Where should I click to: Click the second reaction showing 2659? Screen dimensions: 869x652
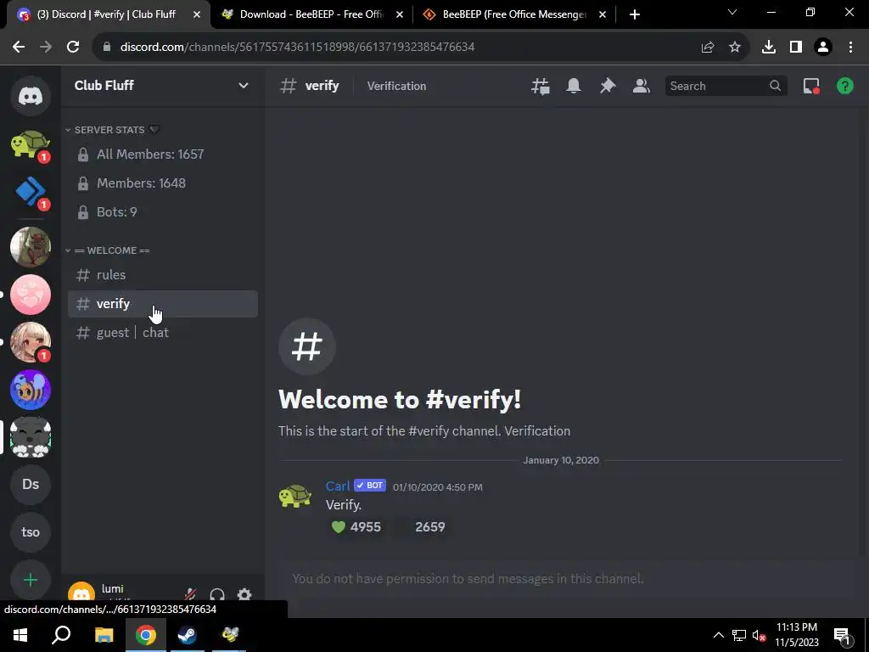[x=420, y=526]
